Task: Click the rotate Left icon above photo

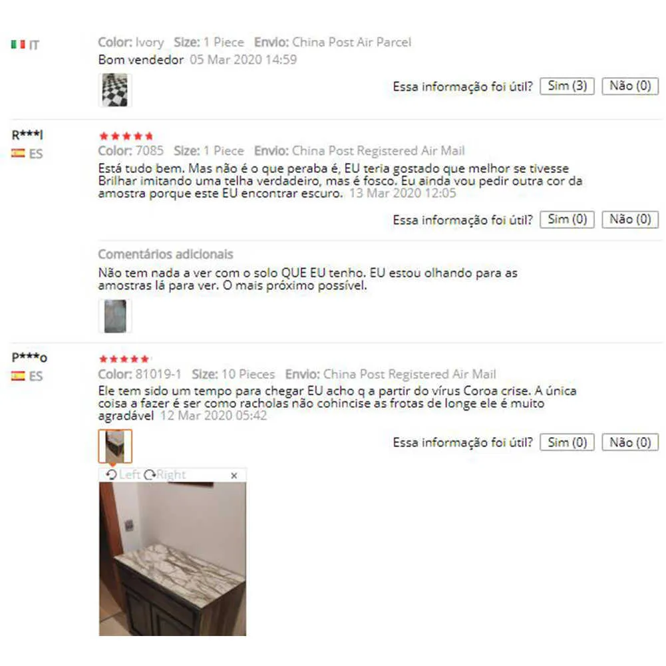Action: pos(111,474)
